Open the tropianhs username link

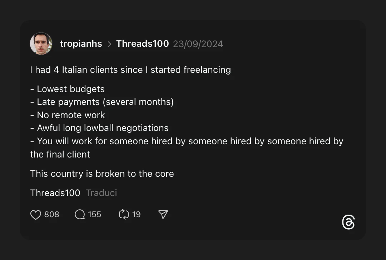pyautogui.click(x=81, y=44)
